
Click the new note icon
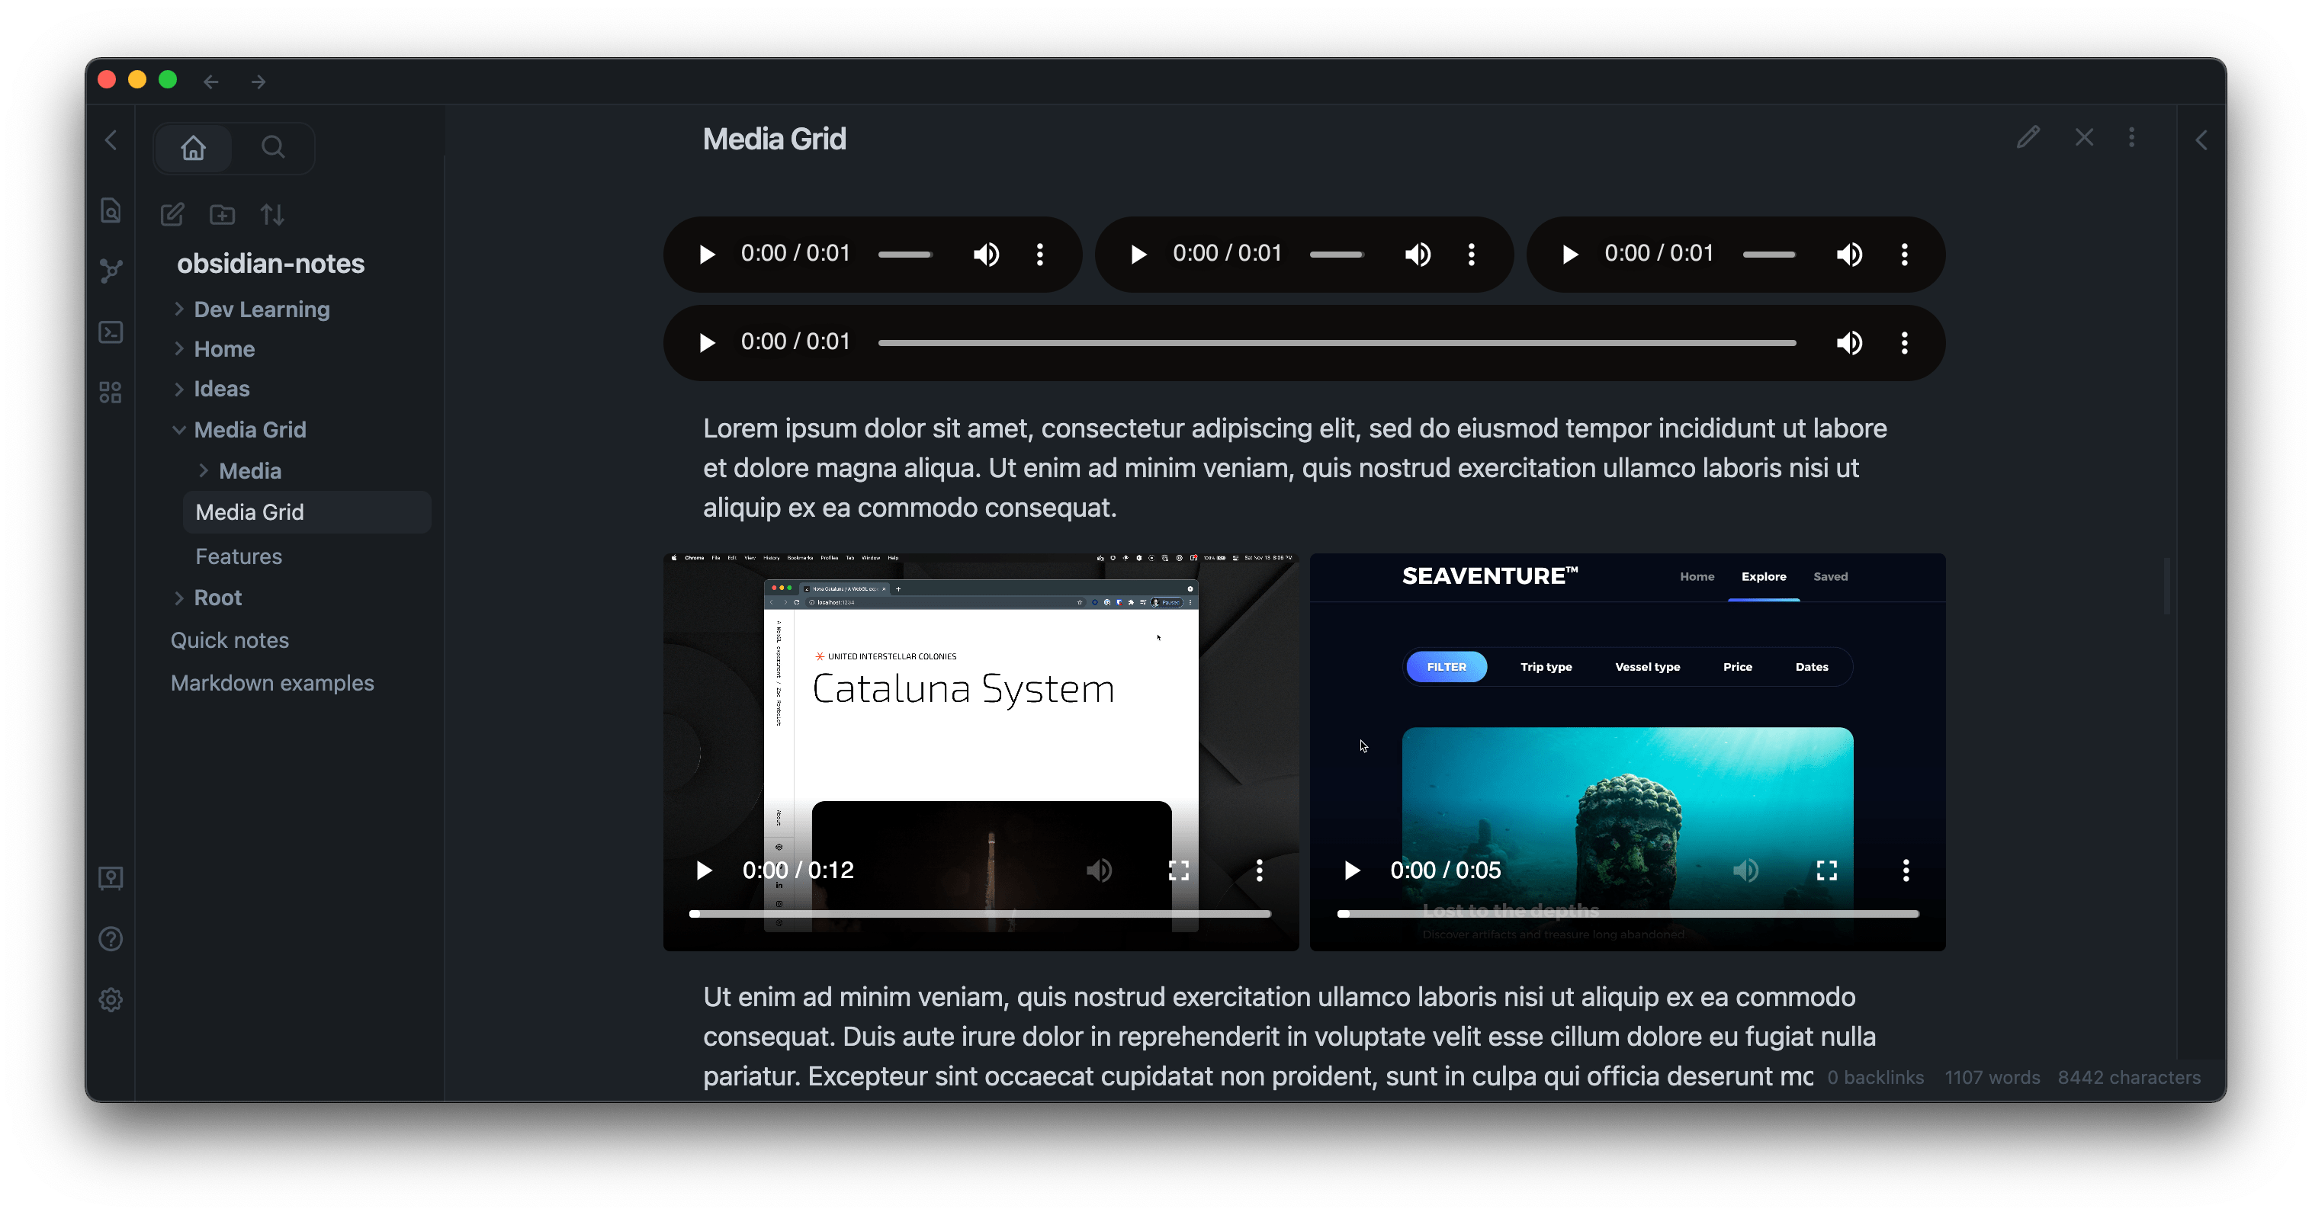pyautogui.click(x=172, y=214)
